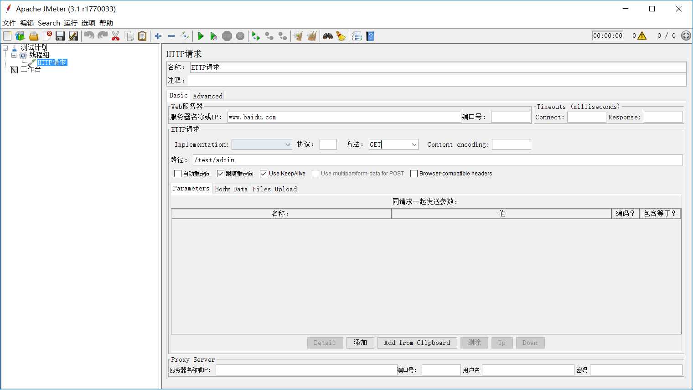Click the Web服务器 端口号 field

click(511, 117)
